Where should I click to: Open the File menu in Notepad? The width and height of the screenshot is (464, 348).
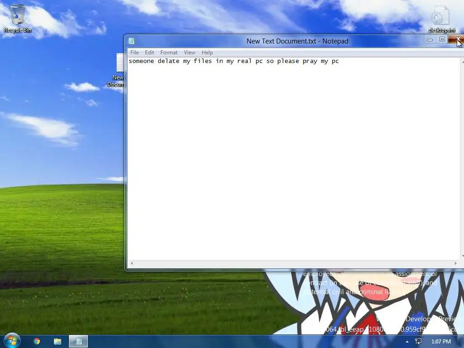click(x=134, y=53)
